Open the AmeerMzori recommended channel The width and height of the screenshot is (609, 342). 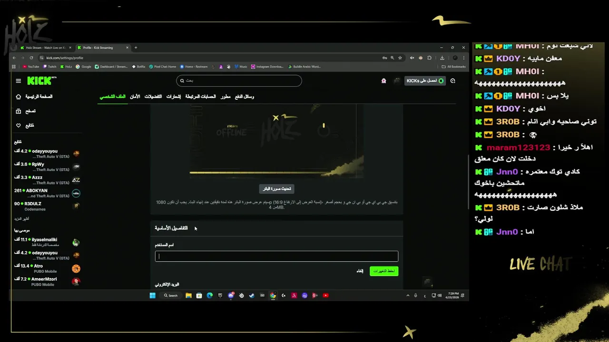(x=47, y=282)
